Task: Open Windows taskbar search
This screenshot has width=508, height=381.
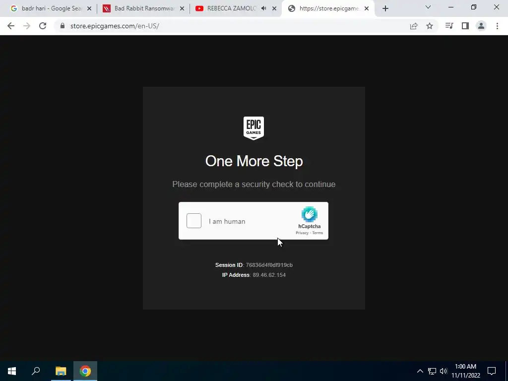Action: (36, 371)
